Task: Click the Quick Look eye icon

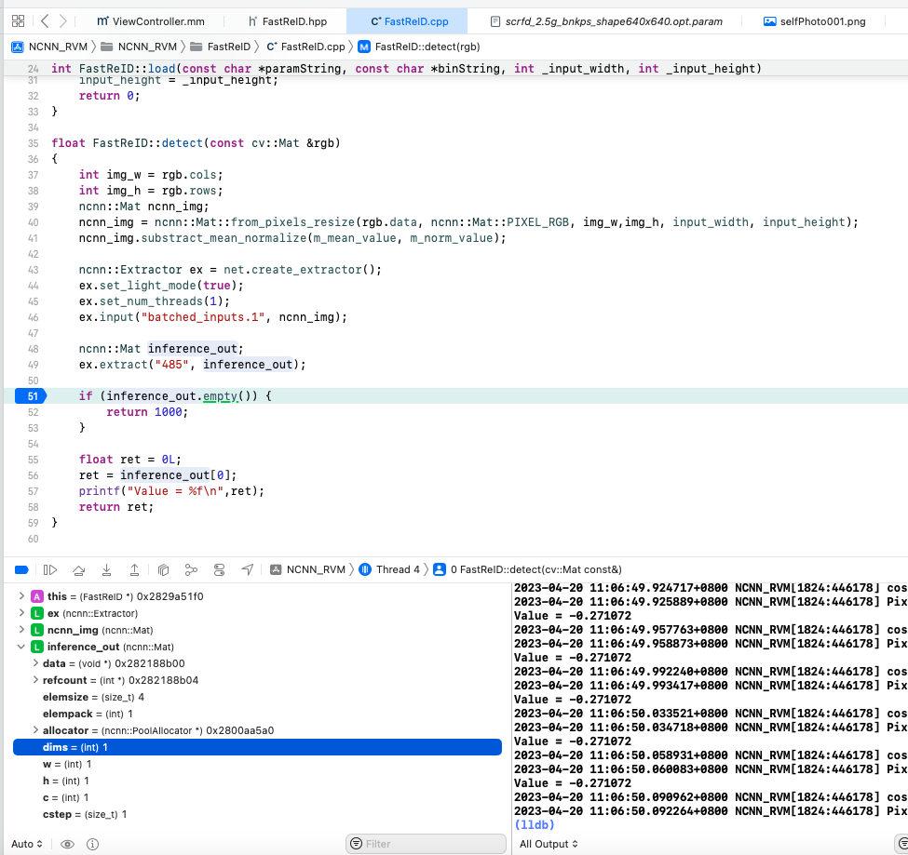Action: (67, 844)
